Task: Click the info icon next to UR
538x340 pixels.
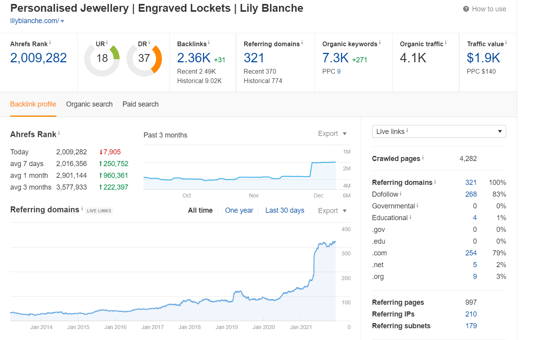Action: 107,42
